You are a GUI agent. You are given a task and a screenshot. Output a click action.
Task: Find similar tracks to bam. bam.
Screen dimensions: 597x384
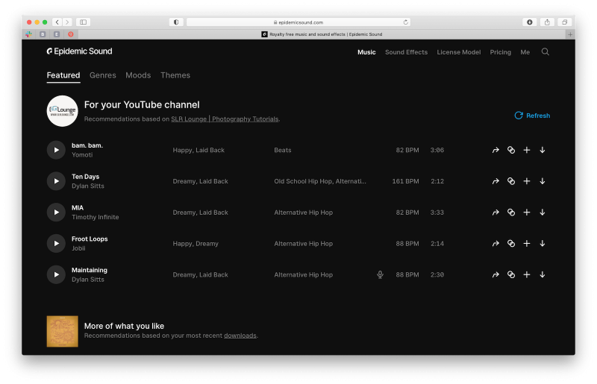click(x=511, y=150)
